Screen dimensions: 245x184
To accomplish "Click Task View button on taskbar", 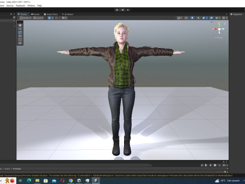I will 20,180.
